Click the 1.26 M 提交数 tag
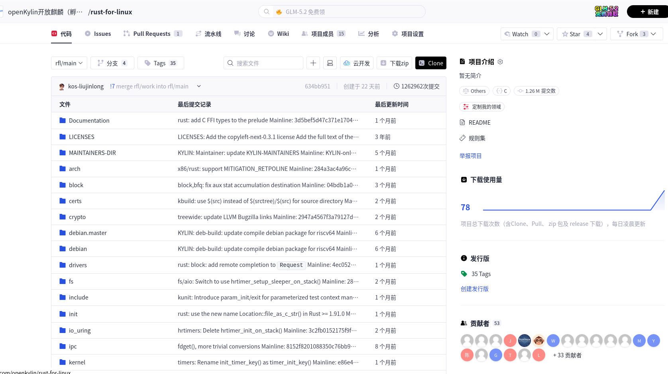The height and width of the screenshot is (374, 668). point(536,91)
